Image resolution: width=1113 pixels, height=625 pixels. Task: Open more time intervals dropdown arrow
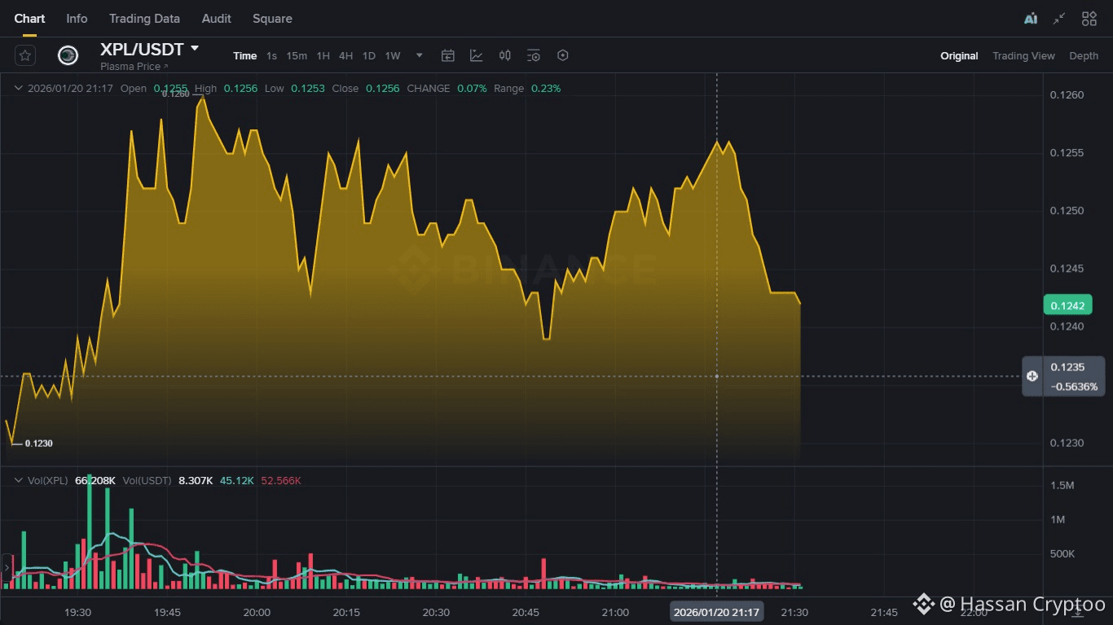(420, 55)
